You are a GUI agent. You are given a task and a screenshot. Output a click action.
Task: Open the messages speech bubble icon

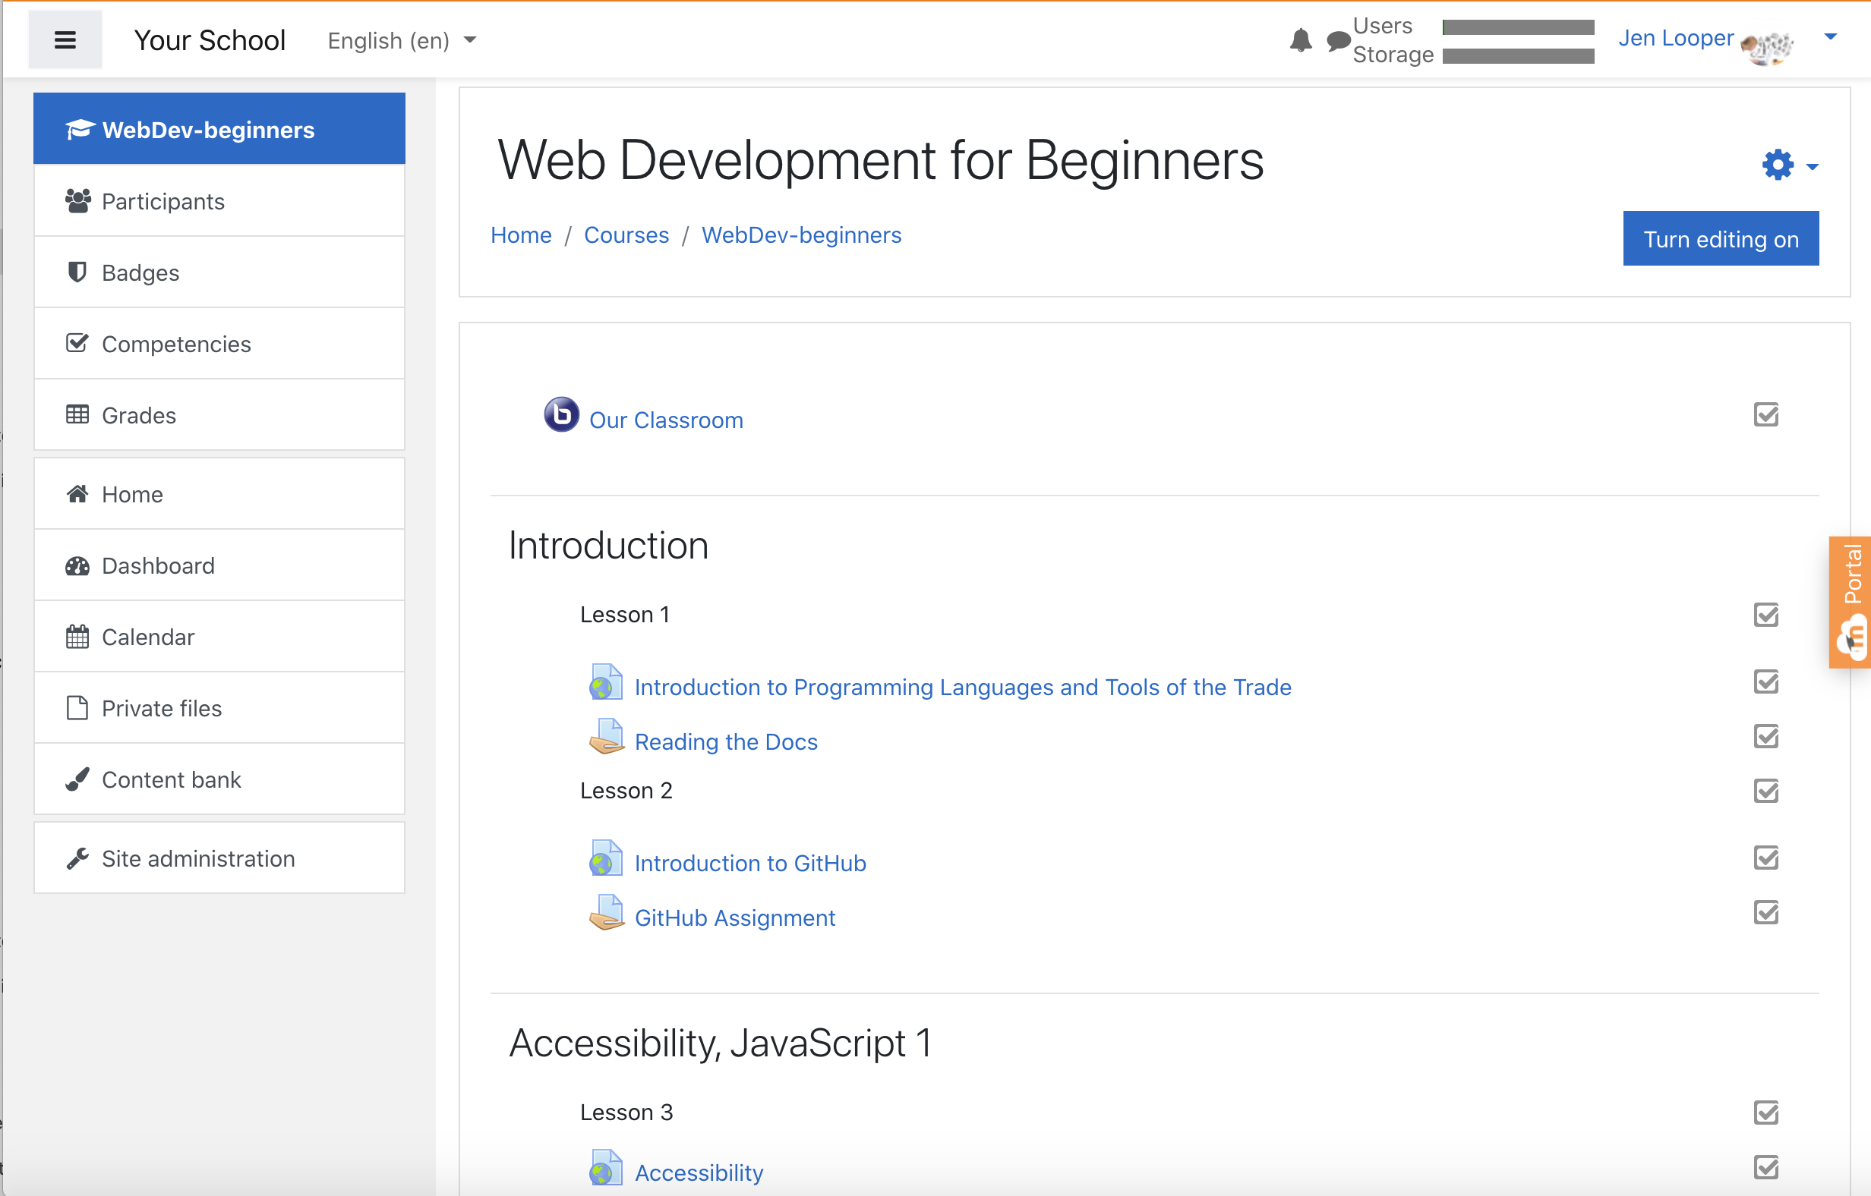tap(1338, 40)
